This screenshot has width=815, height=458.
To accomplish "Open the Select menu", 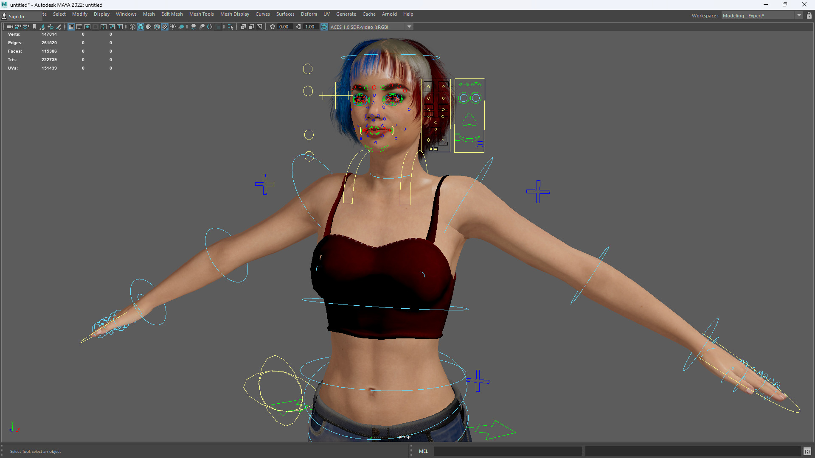I will [x=59, y=14].
